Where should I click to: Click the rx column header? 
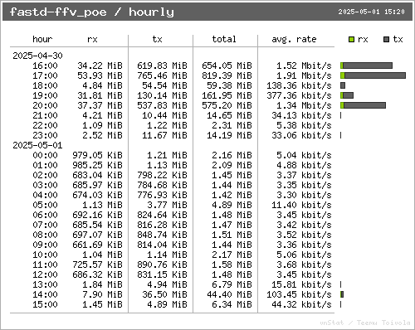(x=92, y=39)
